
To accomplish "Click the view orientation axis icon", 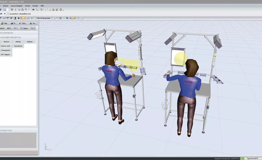I will [x=55, y=18].
